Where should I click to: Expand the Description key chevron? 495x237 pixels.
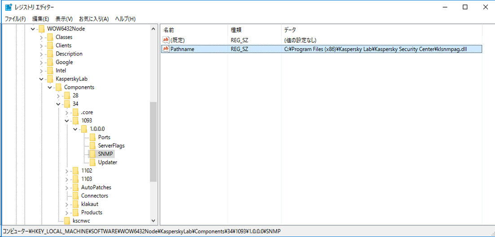[x=41, y=54]
